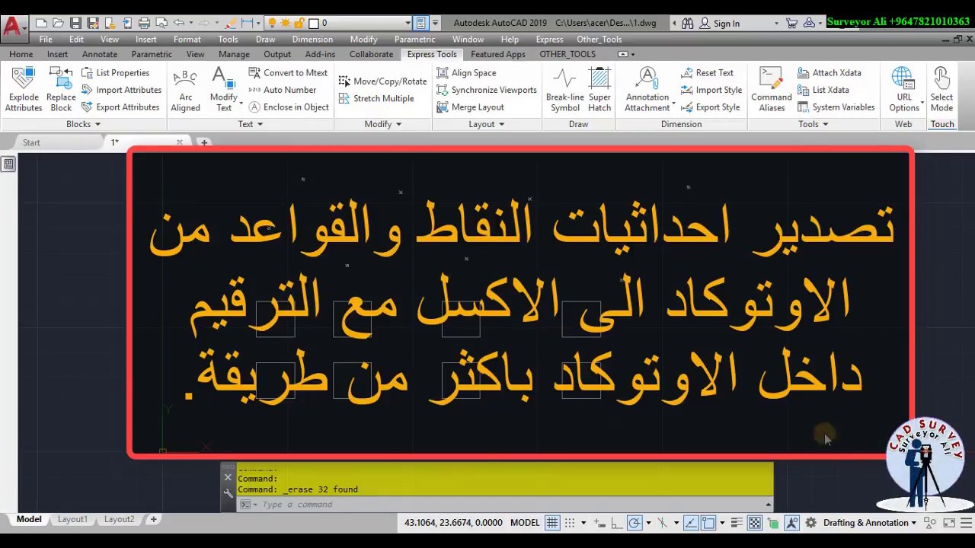Toggle 2D object snap
This screenshot has height=548, width=975.
pos(708,523)
